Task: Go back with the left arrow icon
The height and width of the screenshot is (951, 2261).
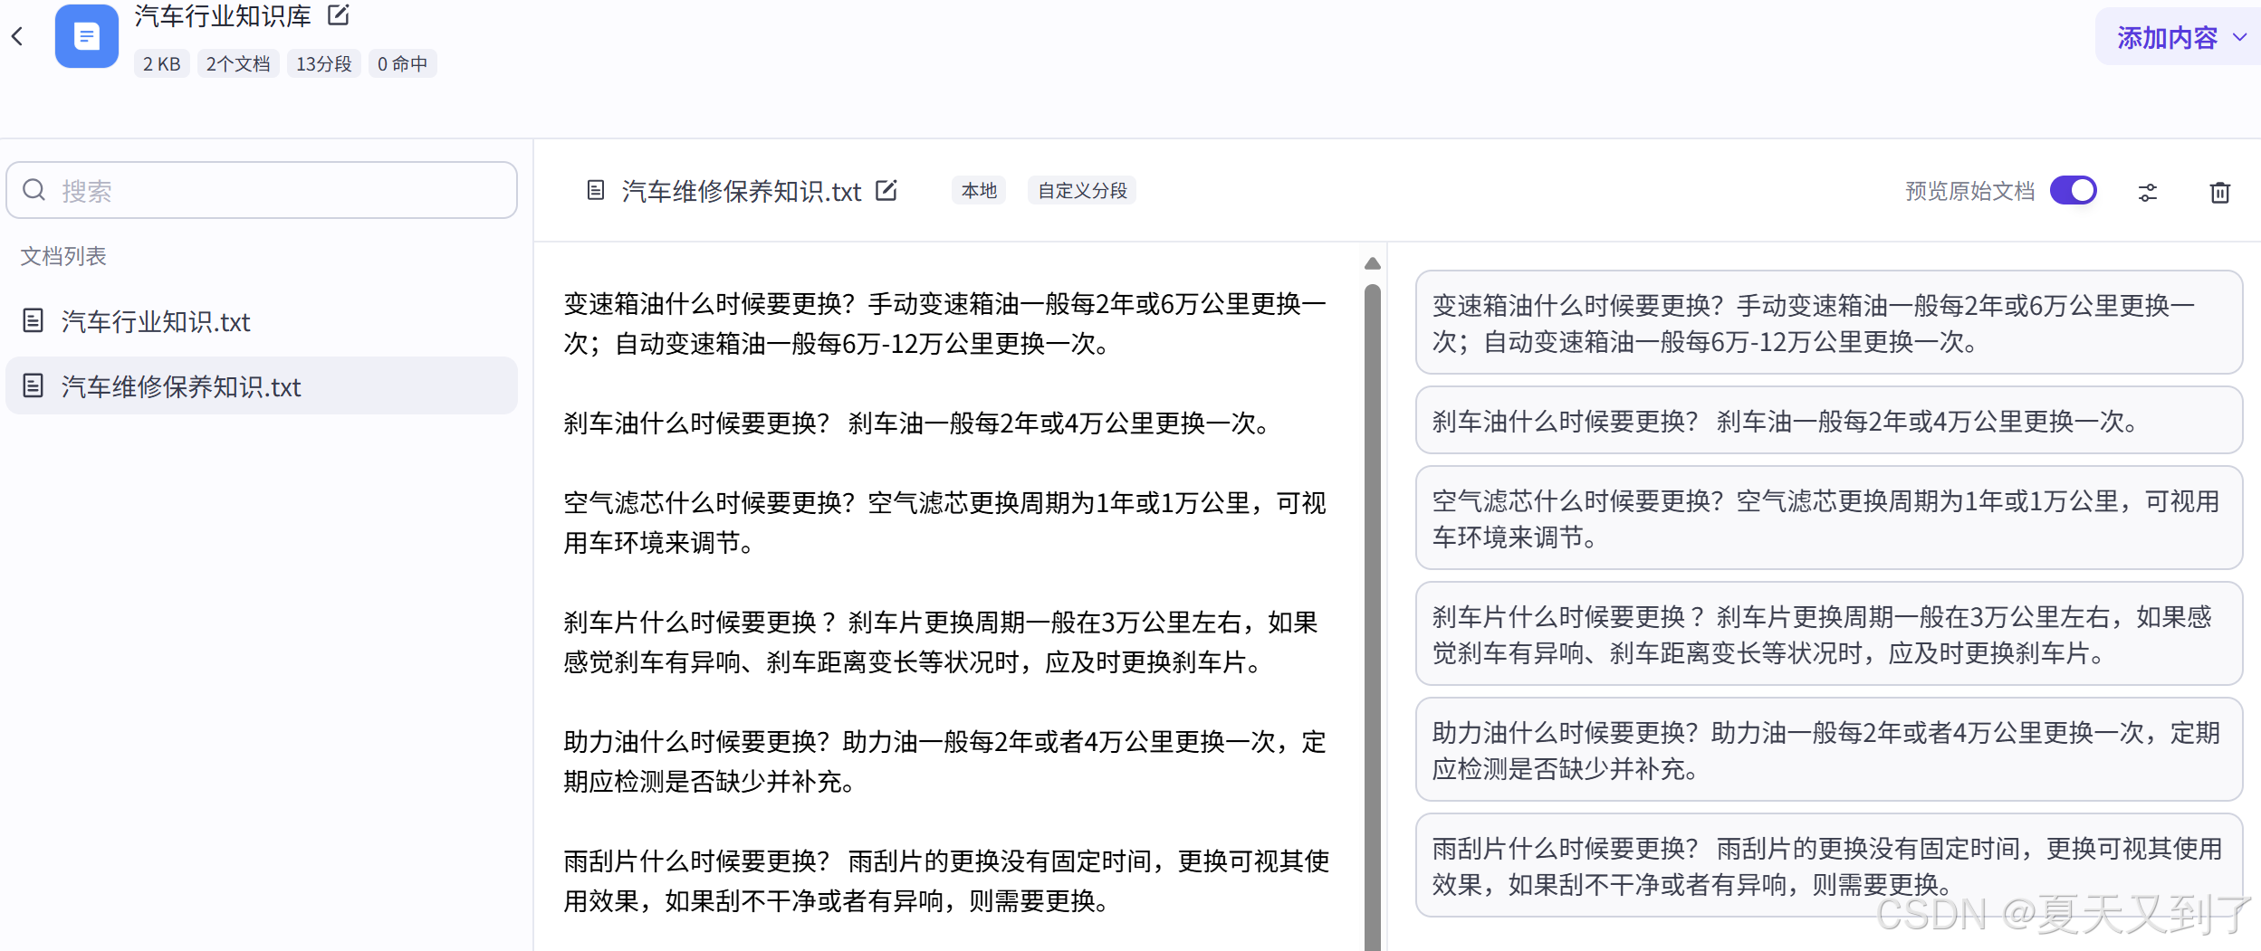Action: (17, 36)
